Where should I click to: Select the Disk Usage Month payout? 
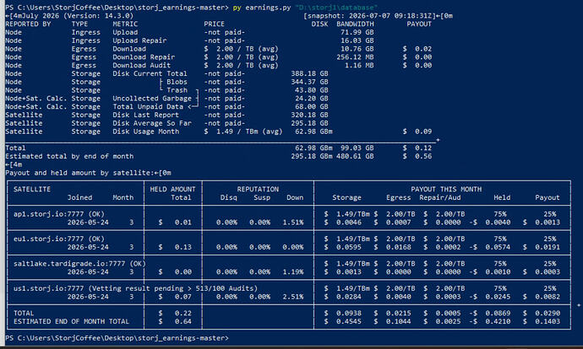[x=417, y=132]
